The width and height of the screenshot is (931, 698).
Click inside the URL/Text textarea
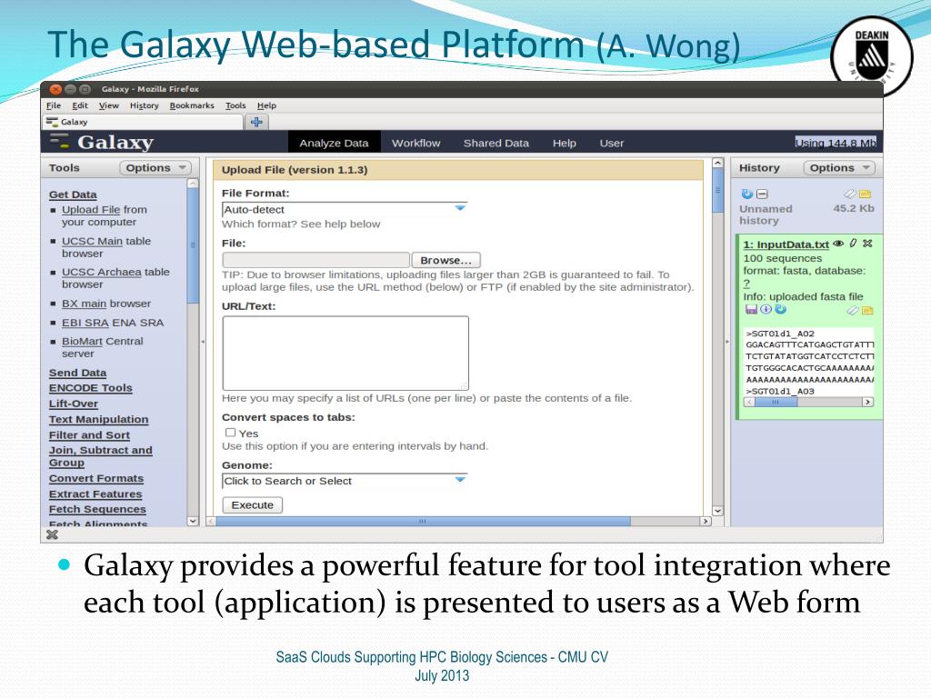point(345,354)
